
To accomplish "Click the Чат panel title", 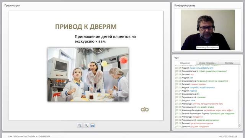I will click(x=176, y=58).
